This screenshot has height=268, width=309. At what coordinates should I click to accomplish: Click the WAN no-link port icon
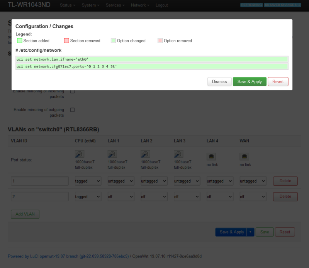(x=244, y=157)
